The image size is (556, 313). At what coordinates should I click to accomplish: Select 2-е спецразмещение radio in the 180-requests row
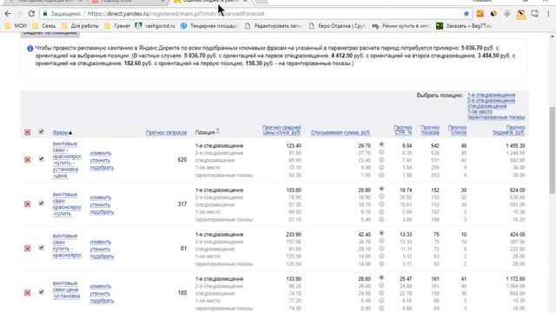381,285
